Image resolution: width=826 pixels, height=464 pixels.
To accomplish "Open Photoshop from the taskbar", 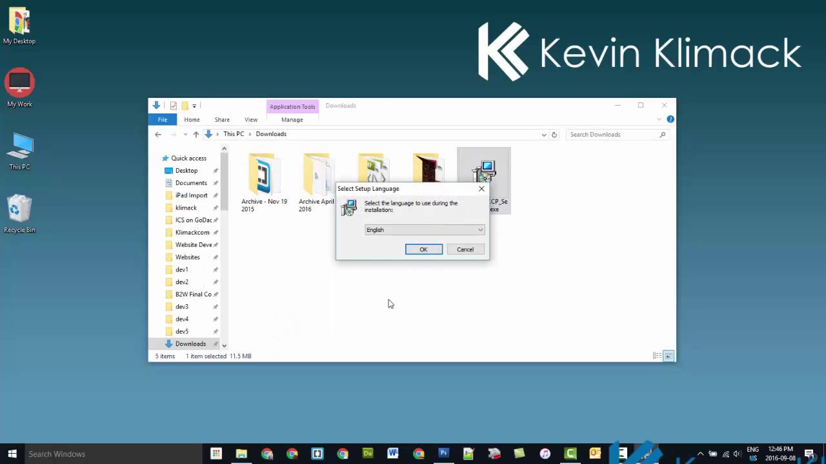I will point(443,454).
